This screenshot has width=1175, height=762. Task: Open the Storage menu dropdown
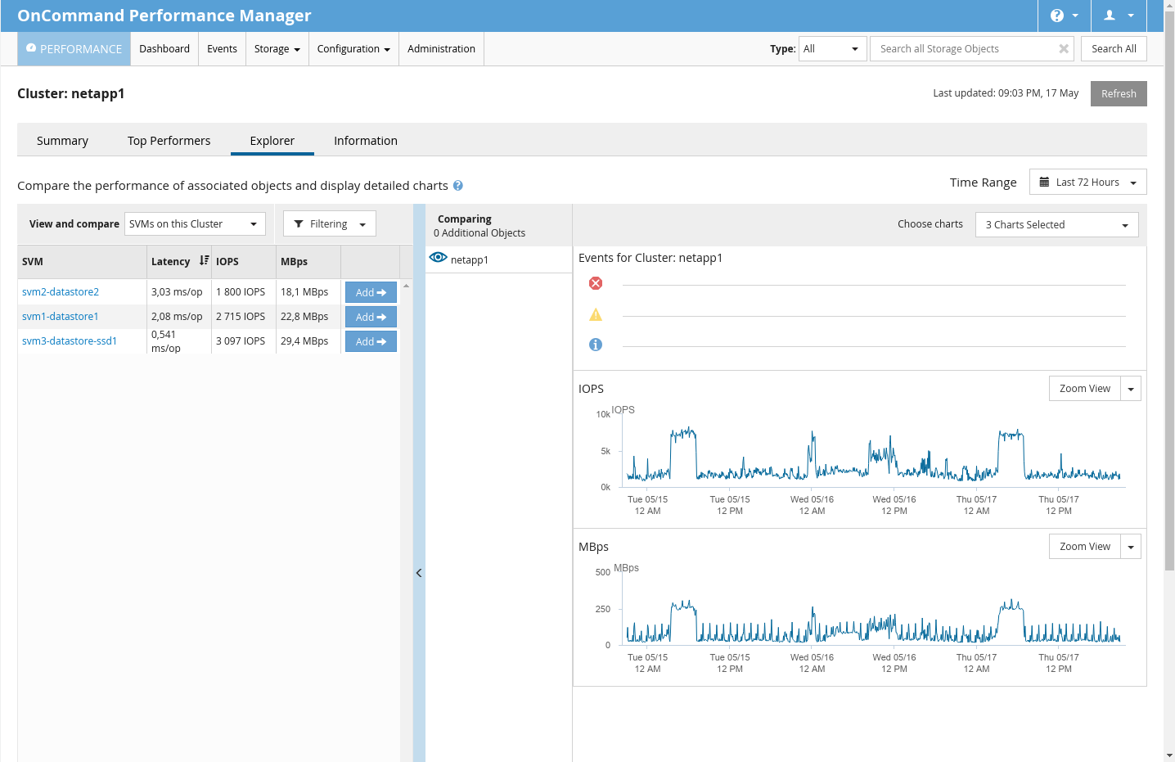(277, 49)
